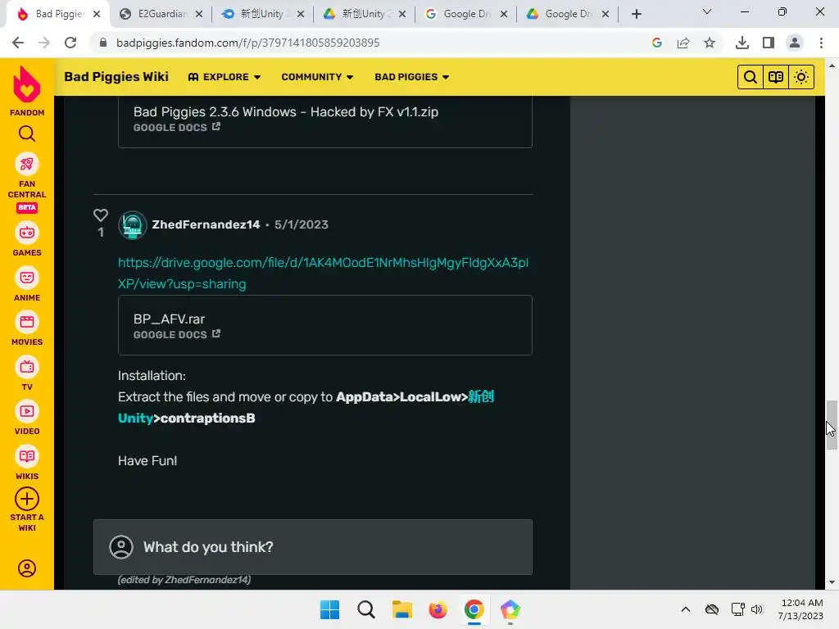Click Start a Wiki plus icon
Viewport: 839px width, 629px height.
click(27, 499)
